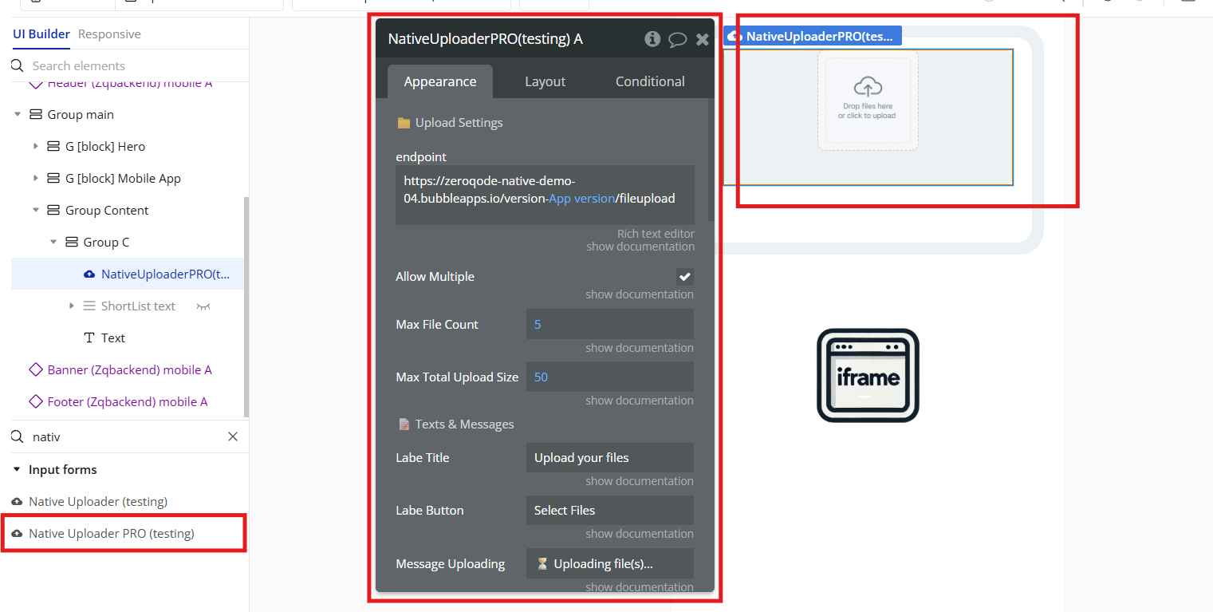Show documentation for Max Total Upload Size
This screenshot has width=1213, height=612.
pos(640,401)
